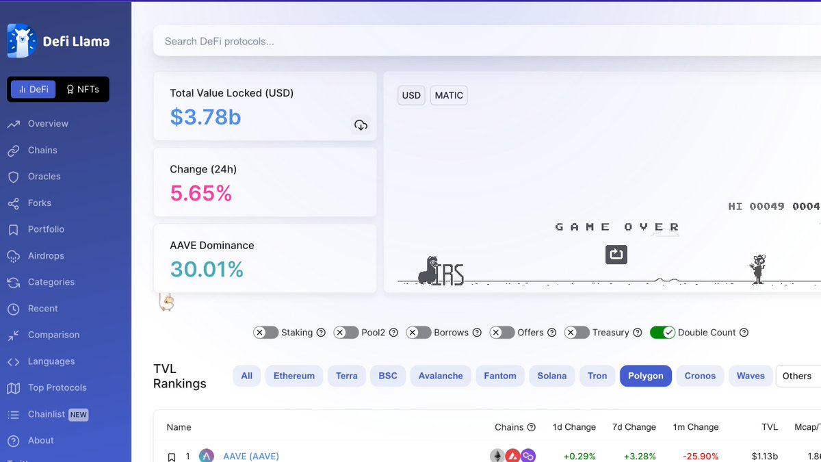Click the Chains link icon
Viewport: 821px width, 462px height.
click(14, 151)
